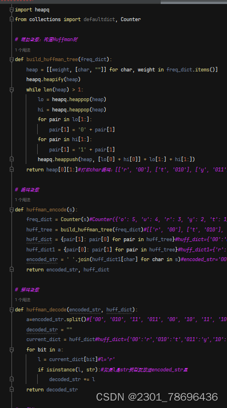Viewport: 227px width, 408px height.
Task: Open '1个用法' usages hint above huffman_decode
Action: tap(23, 300)
